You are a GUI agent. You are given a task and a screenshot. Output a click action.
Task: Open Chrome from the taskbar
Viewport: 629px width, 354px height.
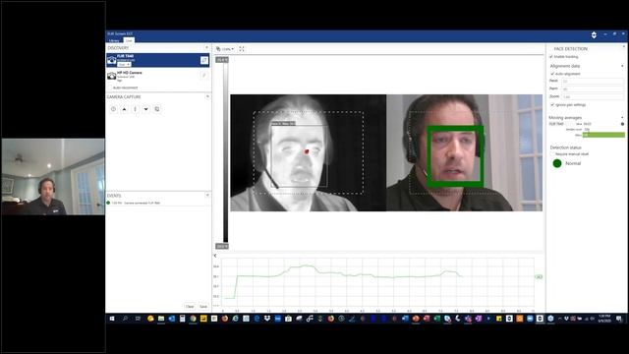(x=193, y=319)
